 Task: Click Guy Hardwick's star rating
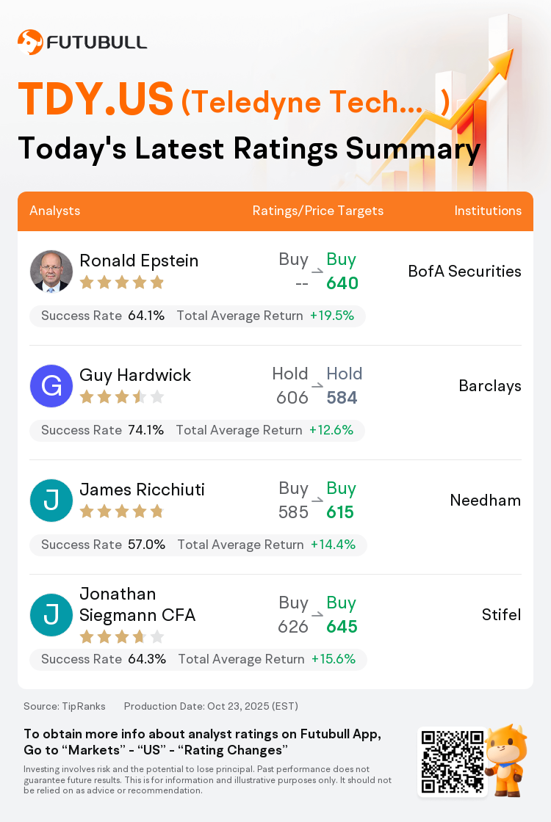(x=121, y=397)
